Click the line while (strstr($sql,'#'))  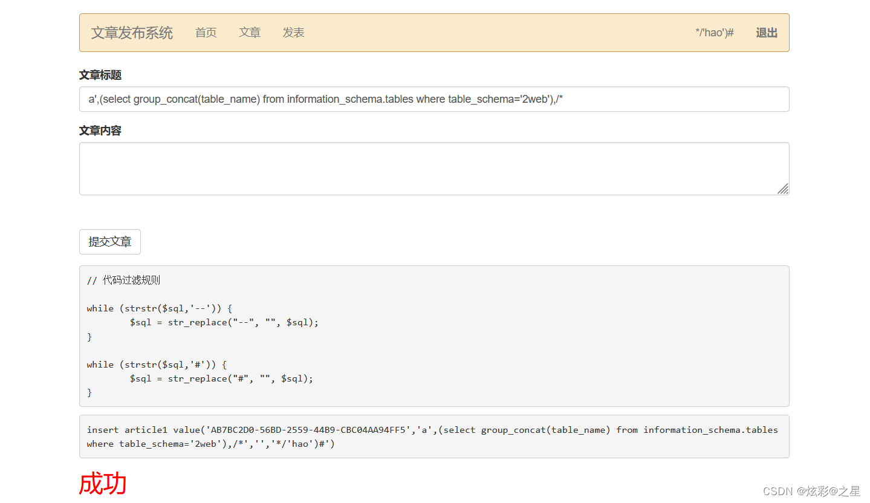pyautogui.click(x=157, y=365)
